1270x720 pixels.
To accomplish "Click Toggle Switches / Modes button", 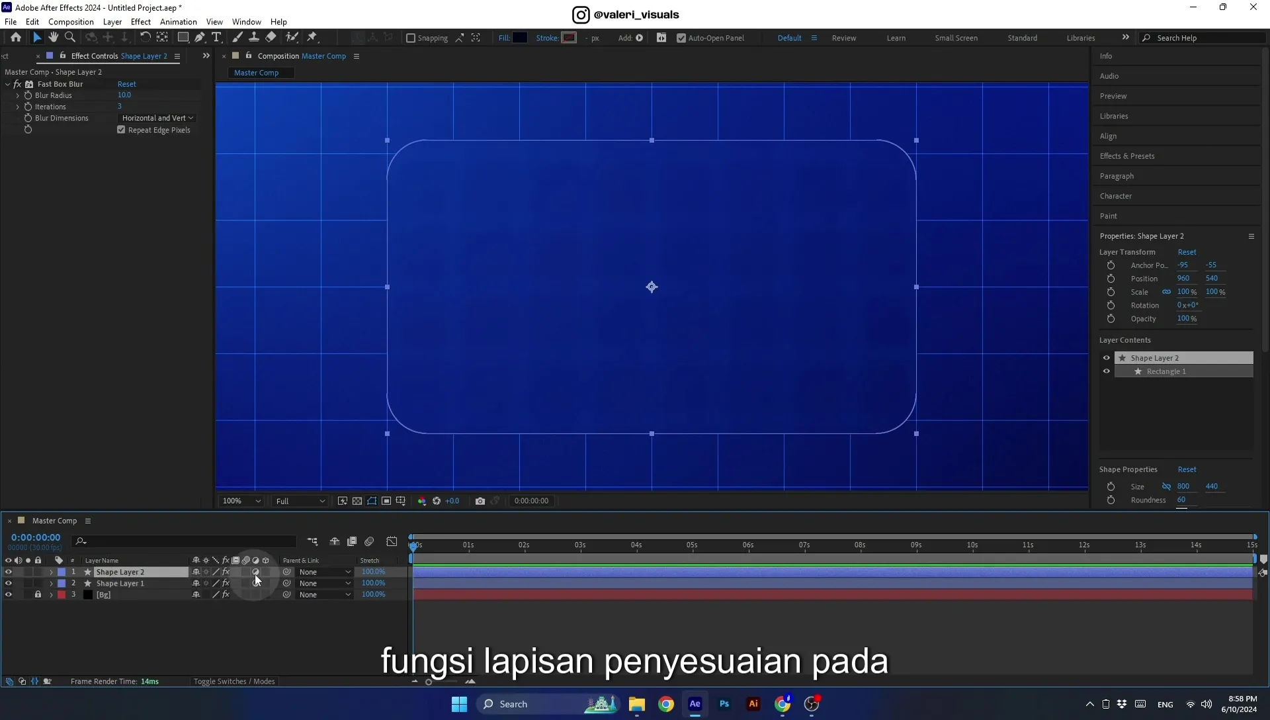I will click(x=234, y=681).
